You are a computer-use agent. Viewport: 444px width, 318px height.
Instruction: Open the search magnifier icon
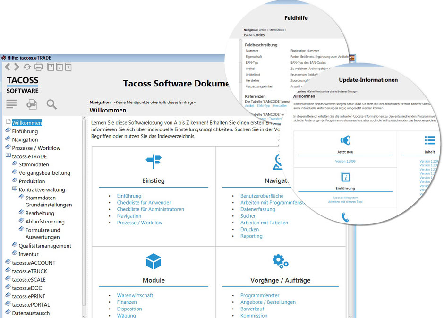pos(51,104)
